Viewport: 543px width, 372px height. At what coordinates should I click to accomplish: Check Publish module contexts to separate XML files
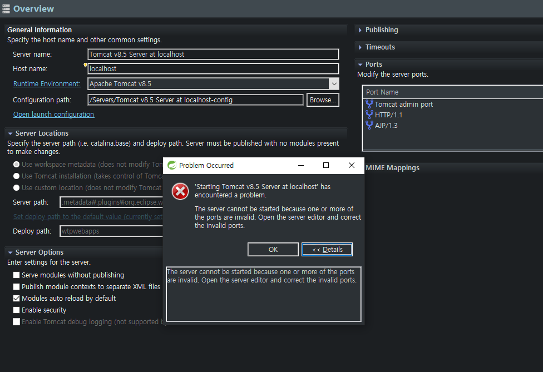click(17, 287)
